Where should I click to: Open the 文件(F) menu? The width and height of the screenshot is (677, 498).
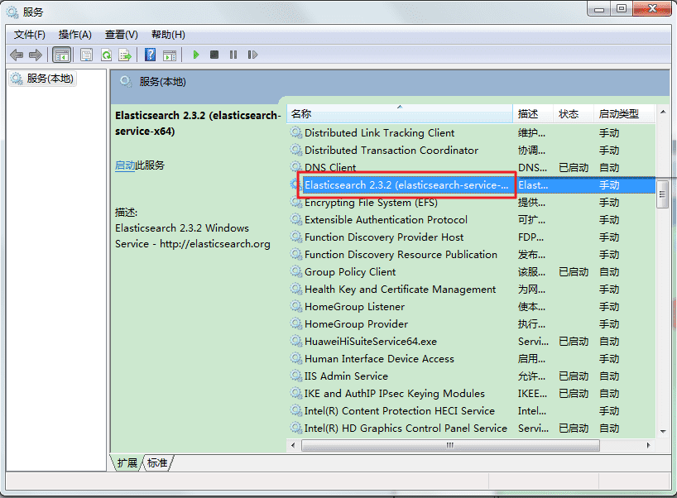30,35
